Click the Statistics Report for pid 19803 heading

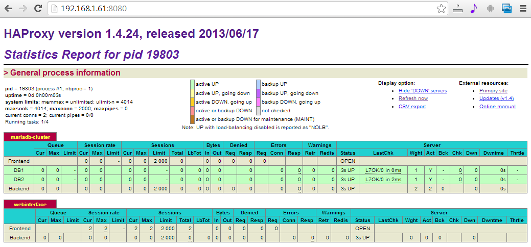(x=91, y=54)
